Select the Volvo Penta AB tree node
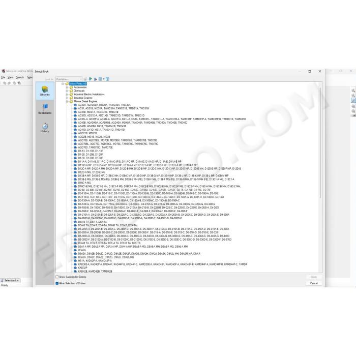 click(78, 84)
